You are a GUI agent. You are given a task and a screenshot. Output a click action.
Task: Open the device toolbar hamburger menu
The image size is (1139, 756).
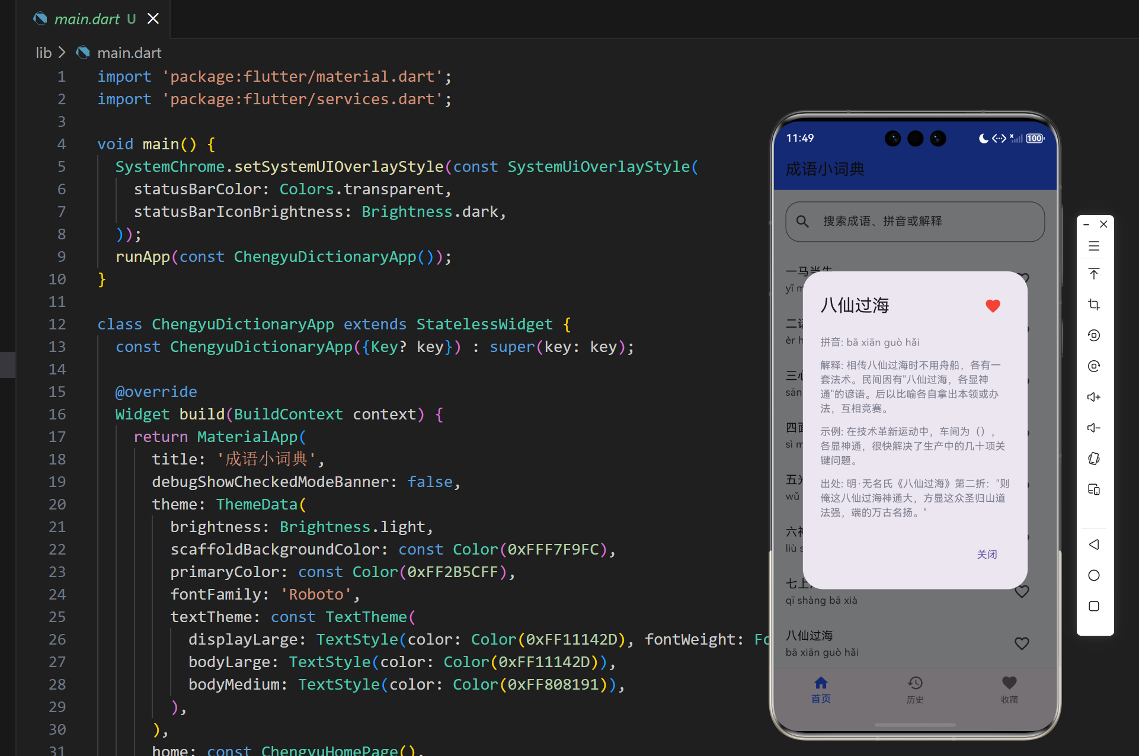[1094, 246]
